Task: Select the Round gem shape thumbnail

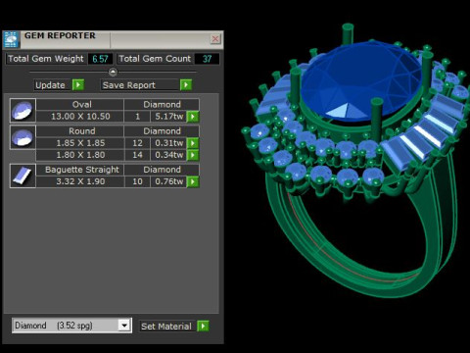Action: pyautogui.click(x=23, y=137)
